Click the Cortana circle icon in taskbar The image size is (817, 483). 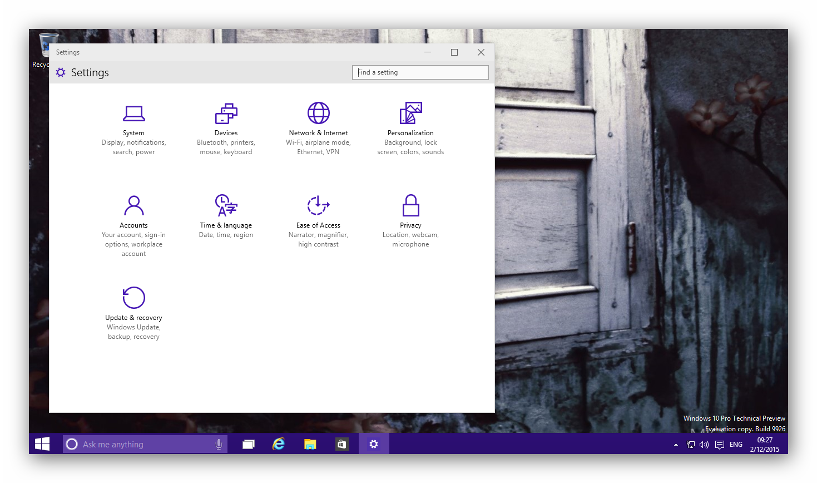(x=72, y=444)
